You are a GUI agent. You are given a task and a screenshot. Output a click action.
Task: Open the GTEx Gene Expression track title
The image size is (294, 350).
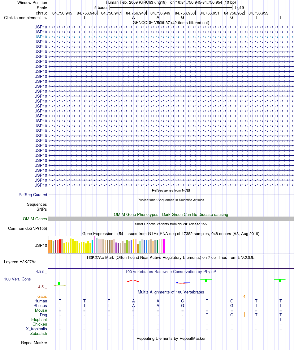coord(171,234)
